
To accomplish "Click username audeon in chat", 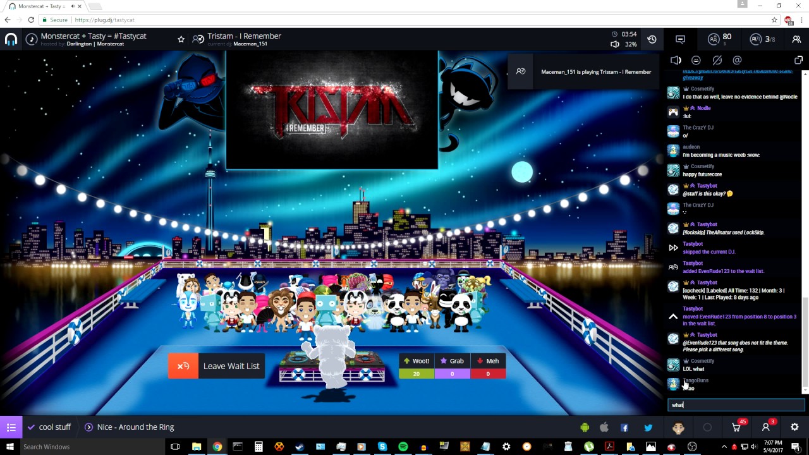I will coord(691,147).
